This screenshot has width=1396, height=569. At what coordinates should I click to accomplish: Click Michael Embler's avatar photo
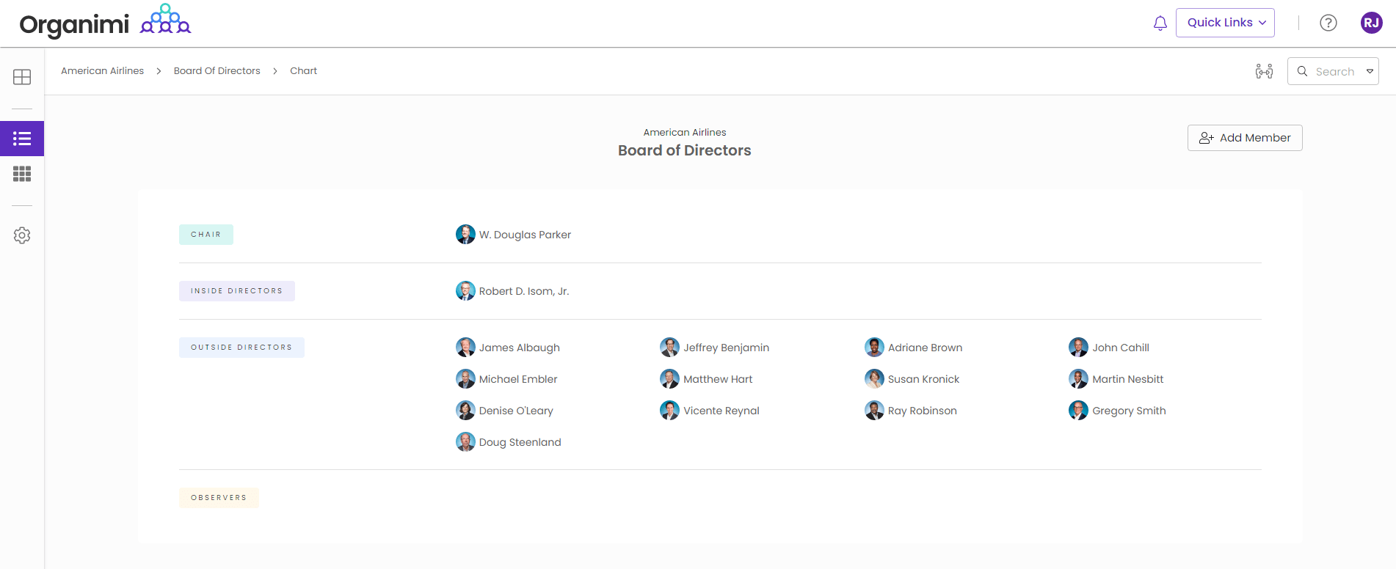click(465, 379)
